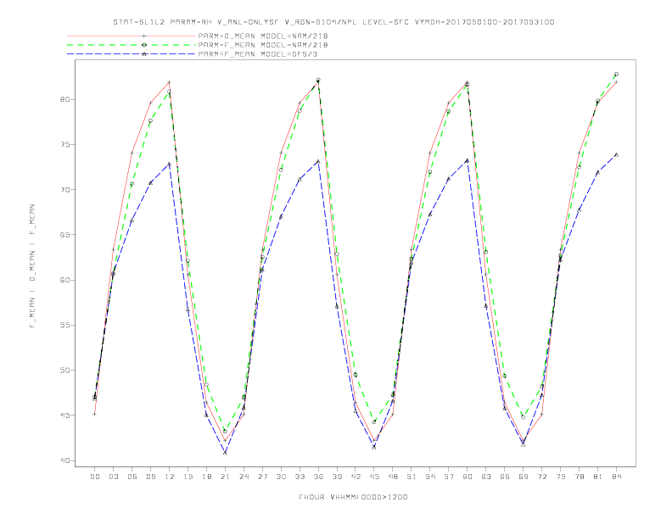Click the chart title starting with STAT=SL1L2
Screen dimensions: 672x519
coord(333,22)
